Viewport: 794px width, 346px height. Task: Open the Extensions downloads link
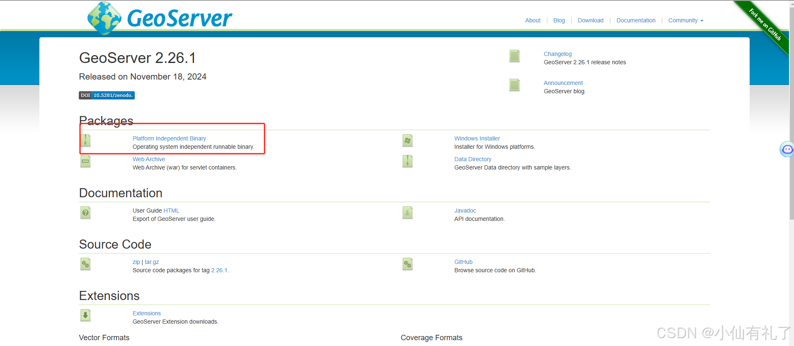[147, 313]
